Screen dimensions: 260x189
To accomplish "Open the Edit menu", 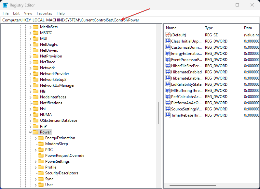I will pyautogui.click(x=16, y=13).
